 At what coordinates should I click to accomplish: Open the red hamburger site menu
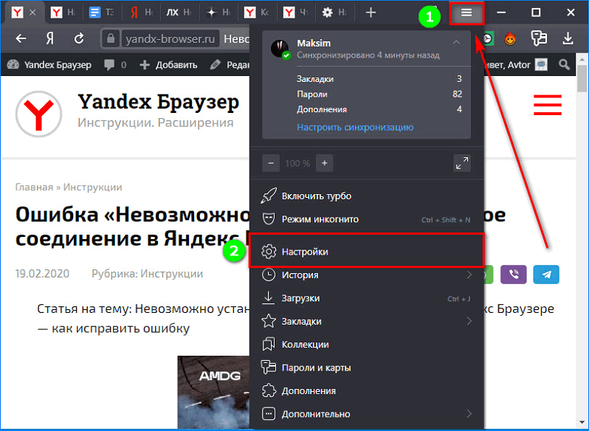point(548,105)
